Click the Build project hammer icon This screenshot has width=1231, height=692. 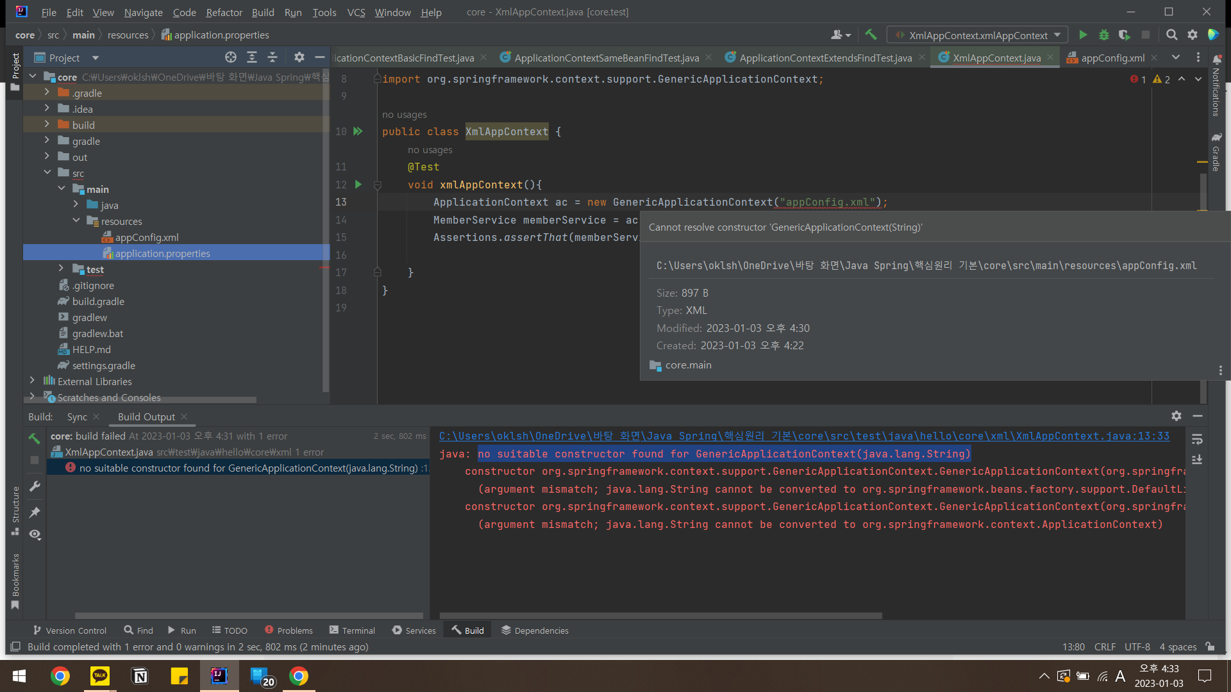[x=871, y=35]
